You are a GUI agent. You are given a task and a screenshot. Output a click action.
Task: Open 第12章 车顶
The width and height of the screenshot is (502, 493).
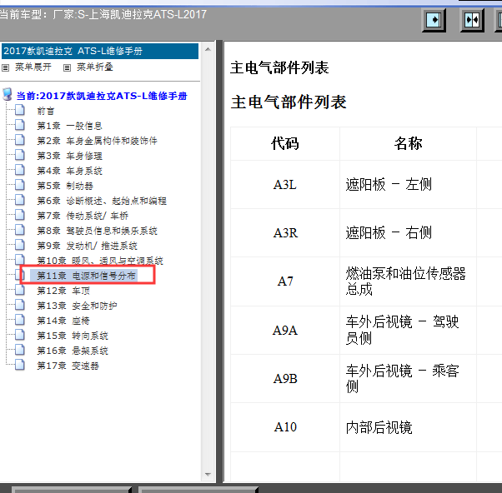pyautogui.click(x=63, y=291)
